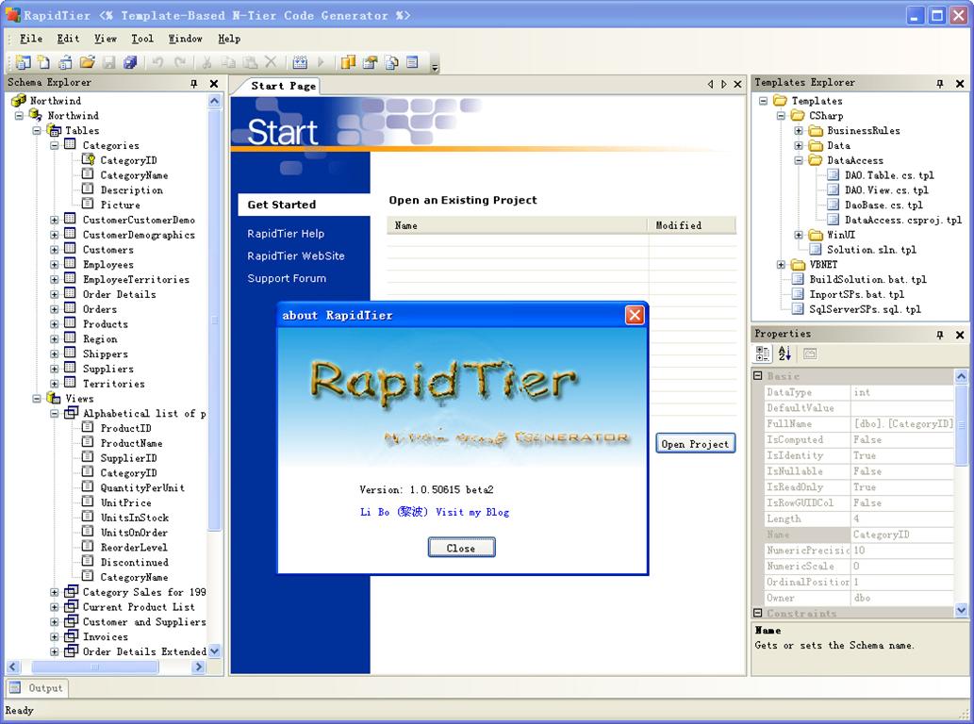Image resolution: width=974 pixels, height=724 pixels.
Task: Open the toolbar options overflow arrow
Action: tap(435, 66)
